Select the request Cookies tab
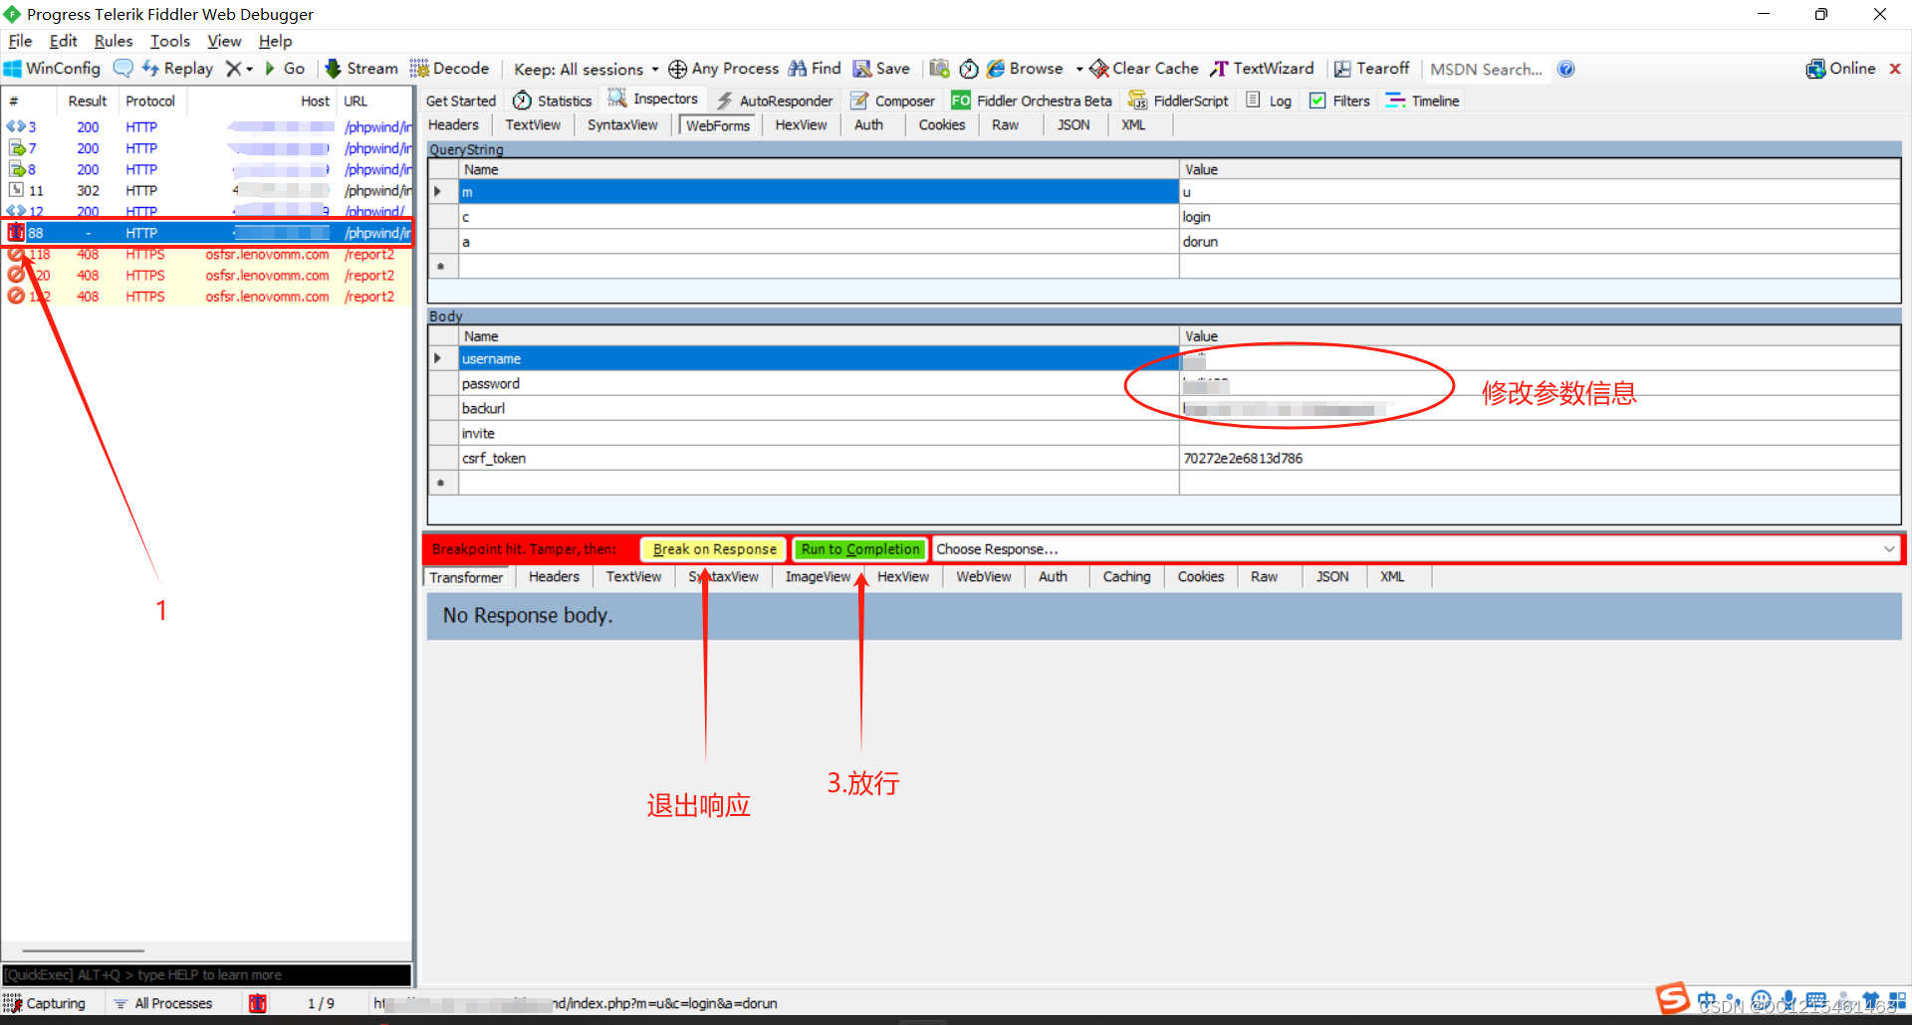The image size is (1912, 1025). click(x=942, y=124)
